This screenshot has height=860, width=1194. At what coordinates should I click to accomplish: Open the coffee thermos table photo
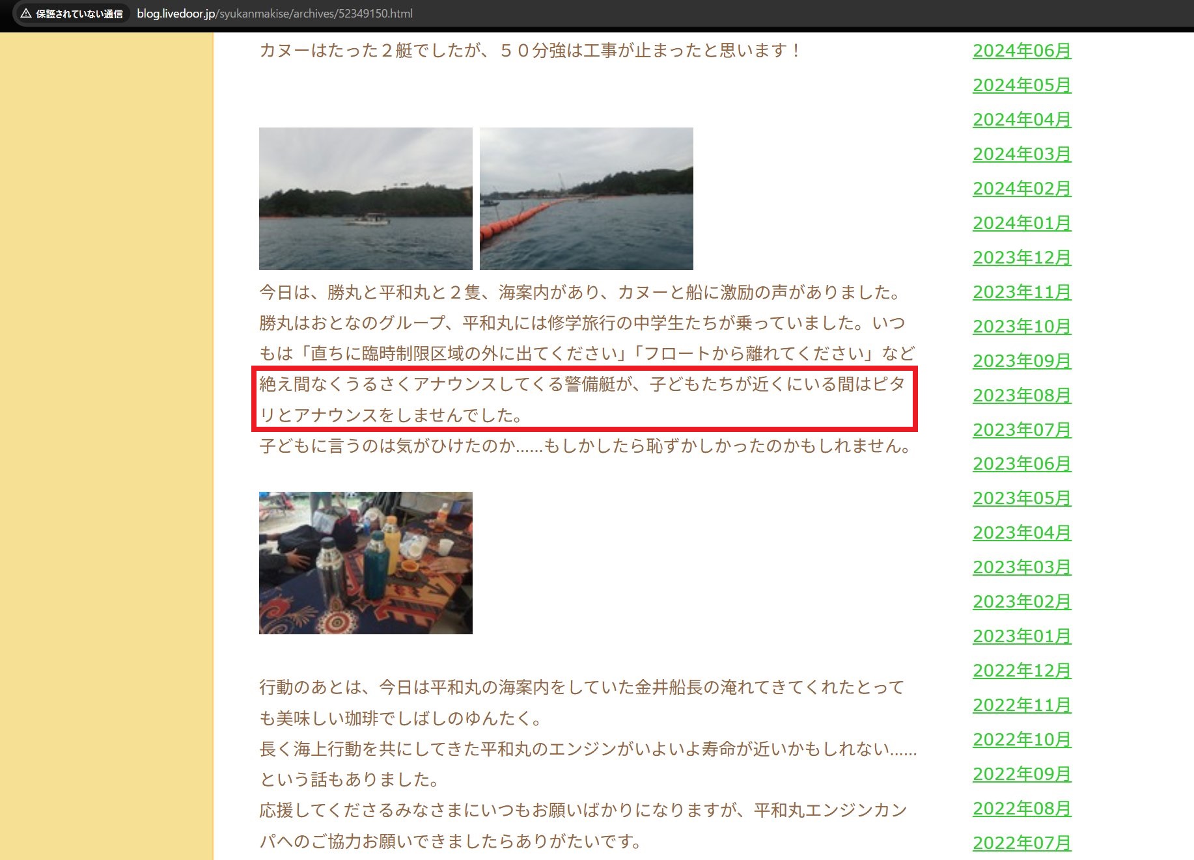coord(365,563)
